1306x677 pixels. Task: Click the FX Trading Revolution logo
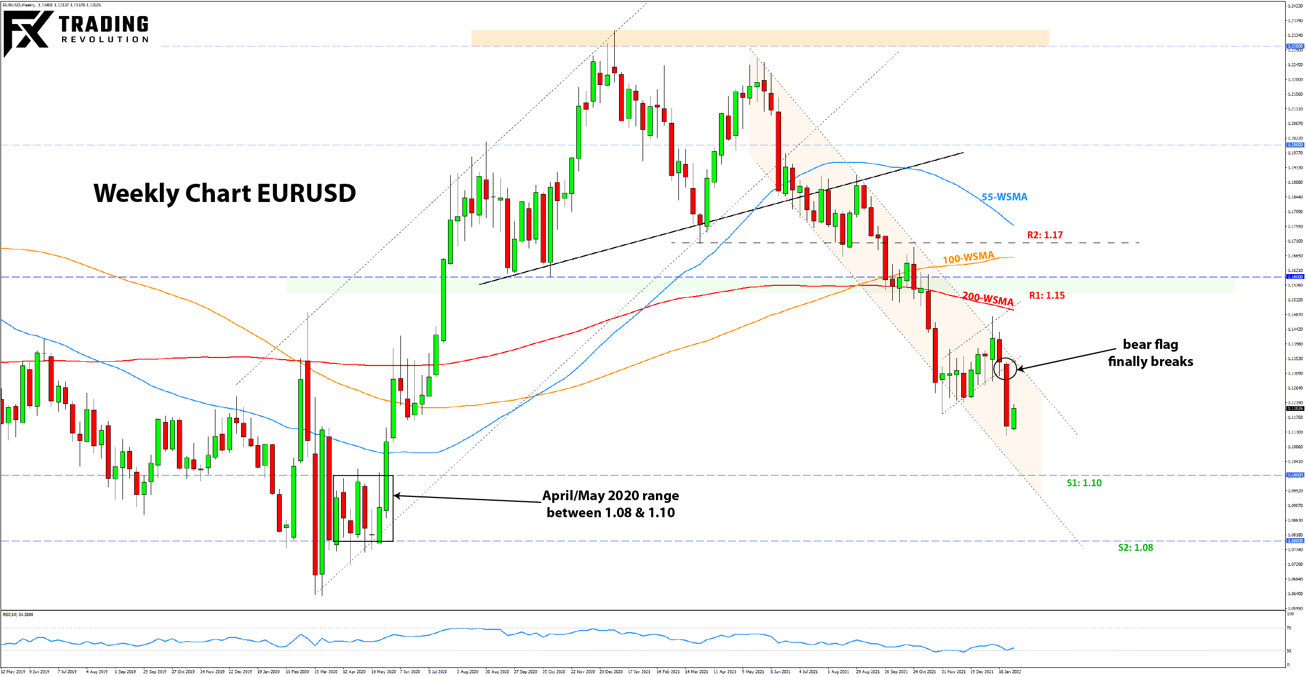tap(76, 33)
